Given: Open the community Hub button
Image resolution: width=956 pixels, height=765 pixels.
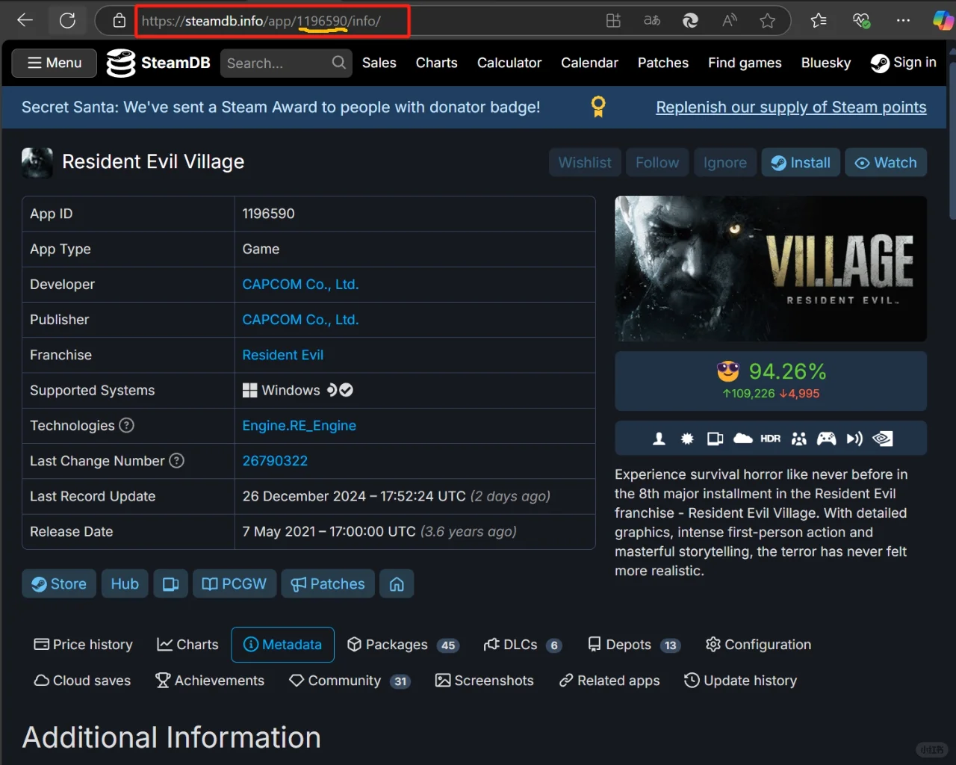Looking at the screenshot, I should coord(125,584).
